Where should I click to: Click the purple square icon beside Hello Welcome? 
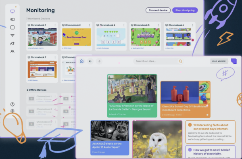(x=234, y=61)
